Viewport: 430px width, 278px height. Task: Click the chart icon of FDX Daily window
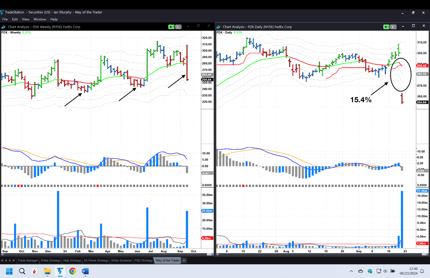(218, 27)
